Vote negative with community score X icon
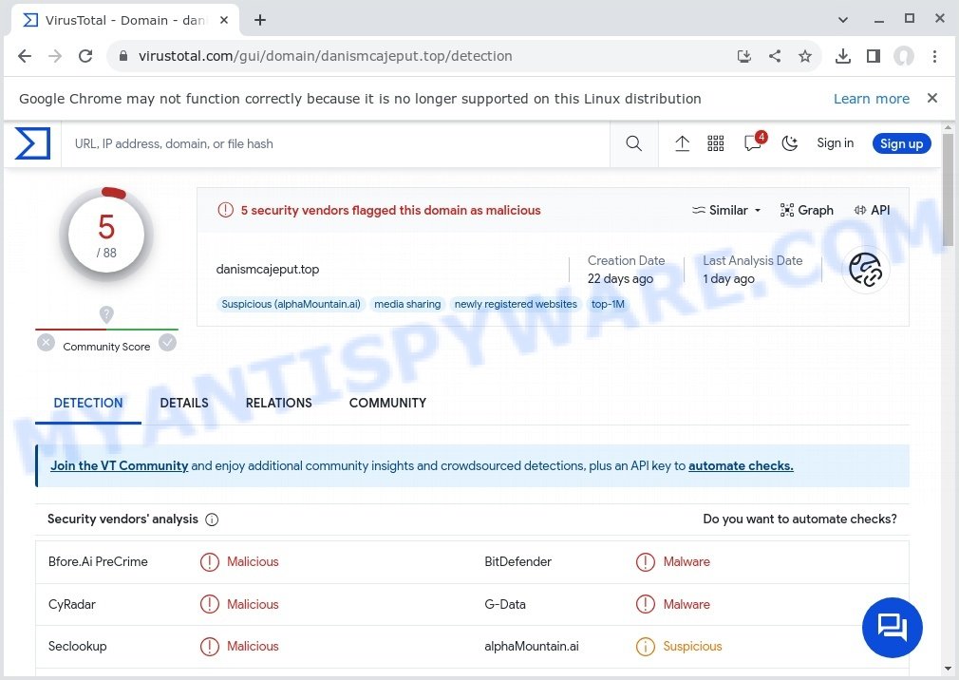This screenshot has width=959, height=680. click(46, 343)
